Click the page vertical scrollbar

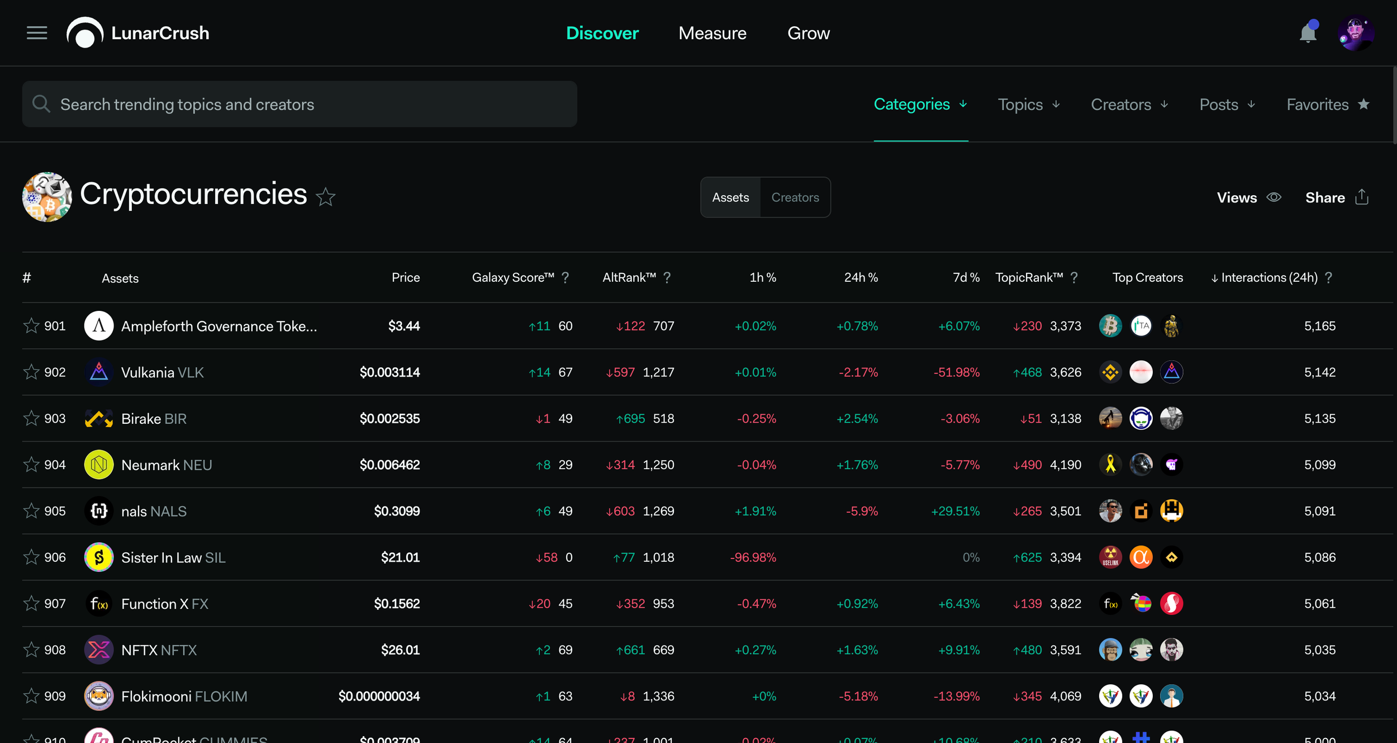click(x=1394, y=106)
